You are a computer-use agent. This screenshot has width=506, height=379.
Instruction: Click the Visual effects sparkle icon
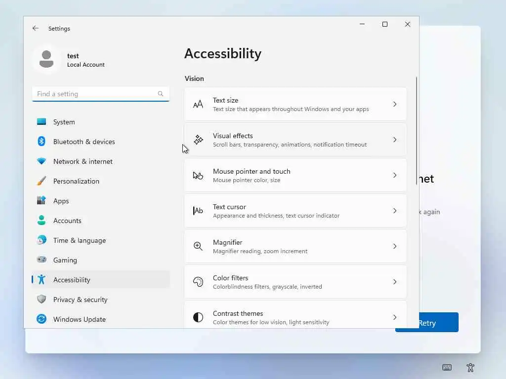[x=198, y=140]
